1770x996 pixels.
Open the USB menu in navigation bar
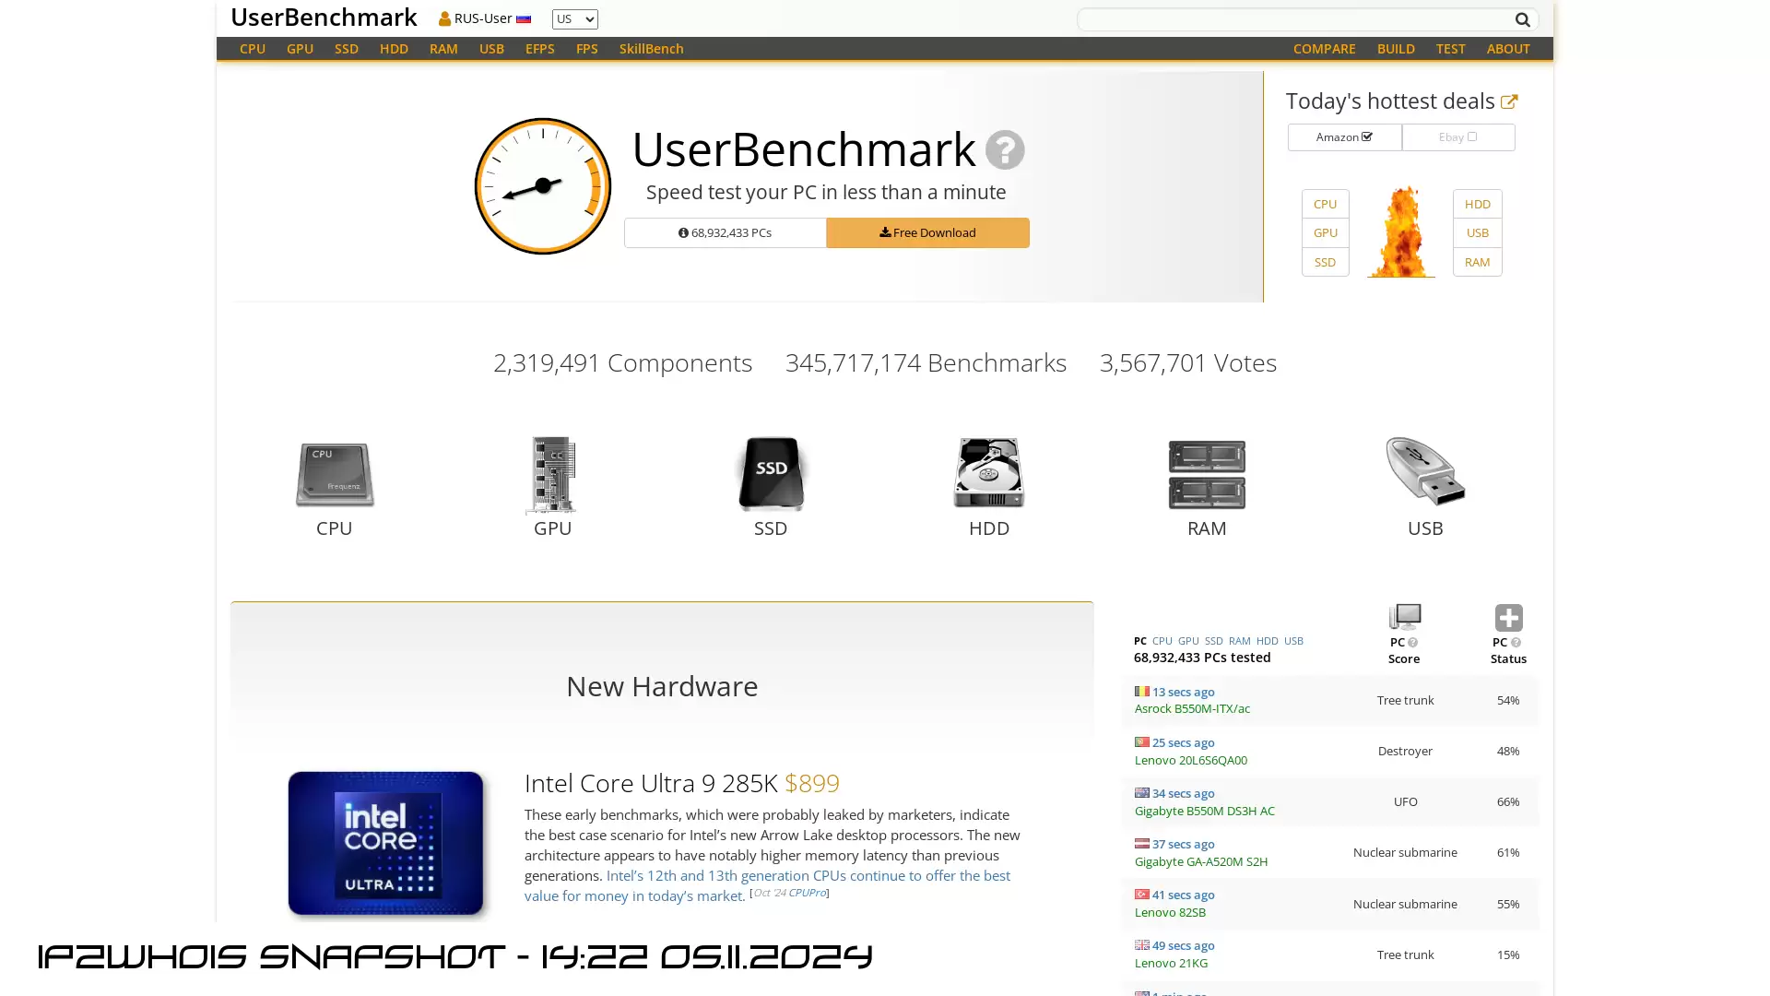(491, 49)
